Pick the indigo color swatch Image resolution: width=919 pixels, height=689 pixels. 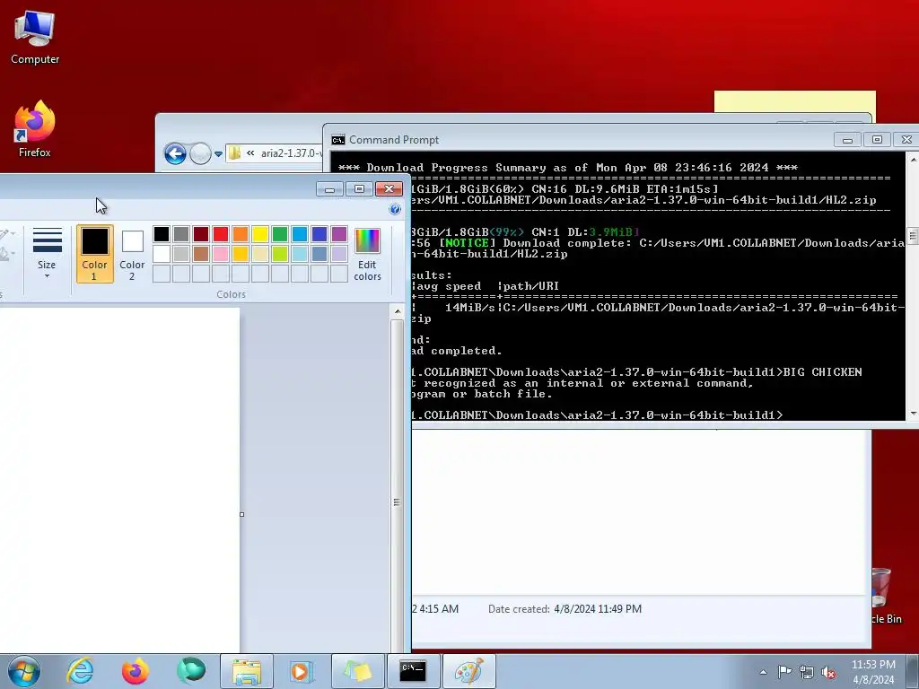[319, 234]
